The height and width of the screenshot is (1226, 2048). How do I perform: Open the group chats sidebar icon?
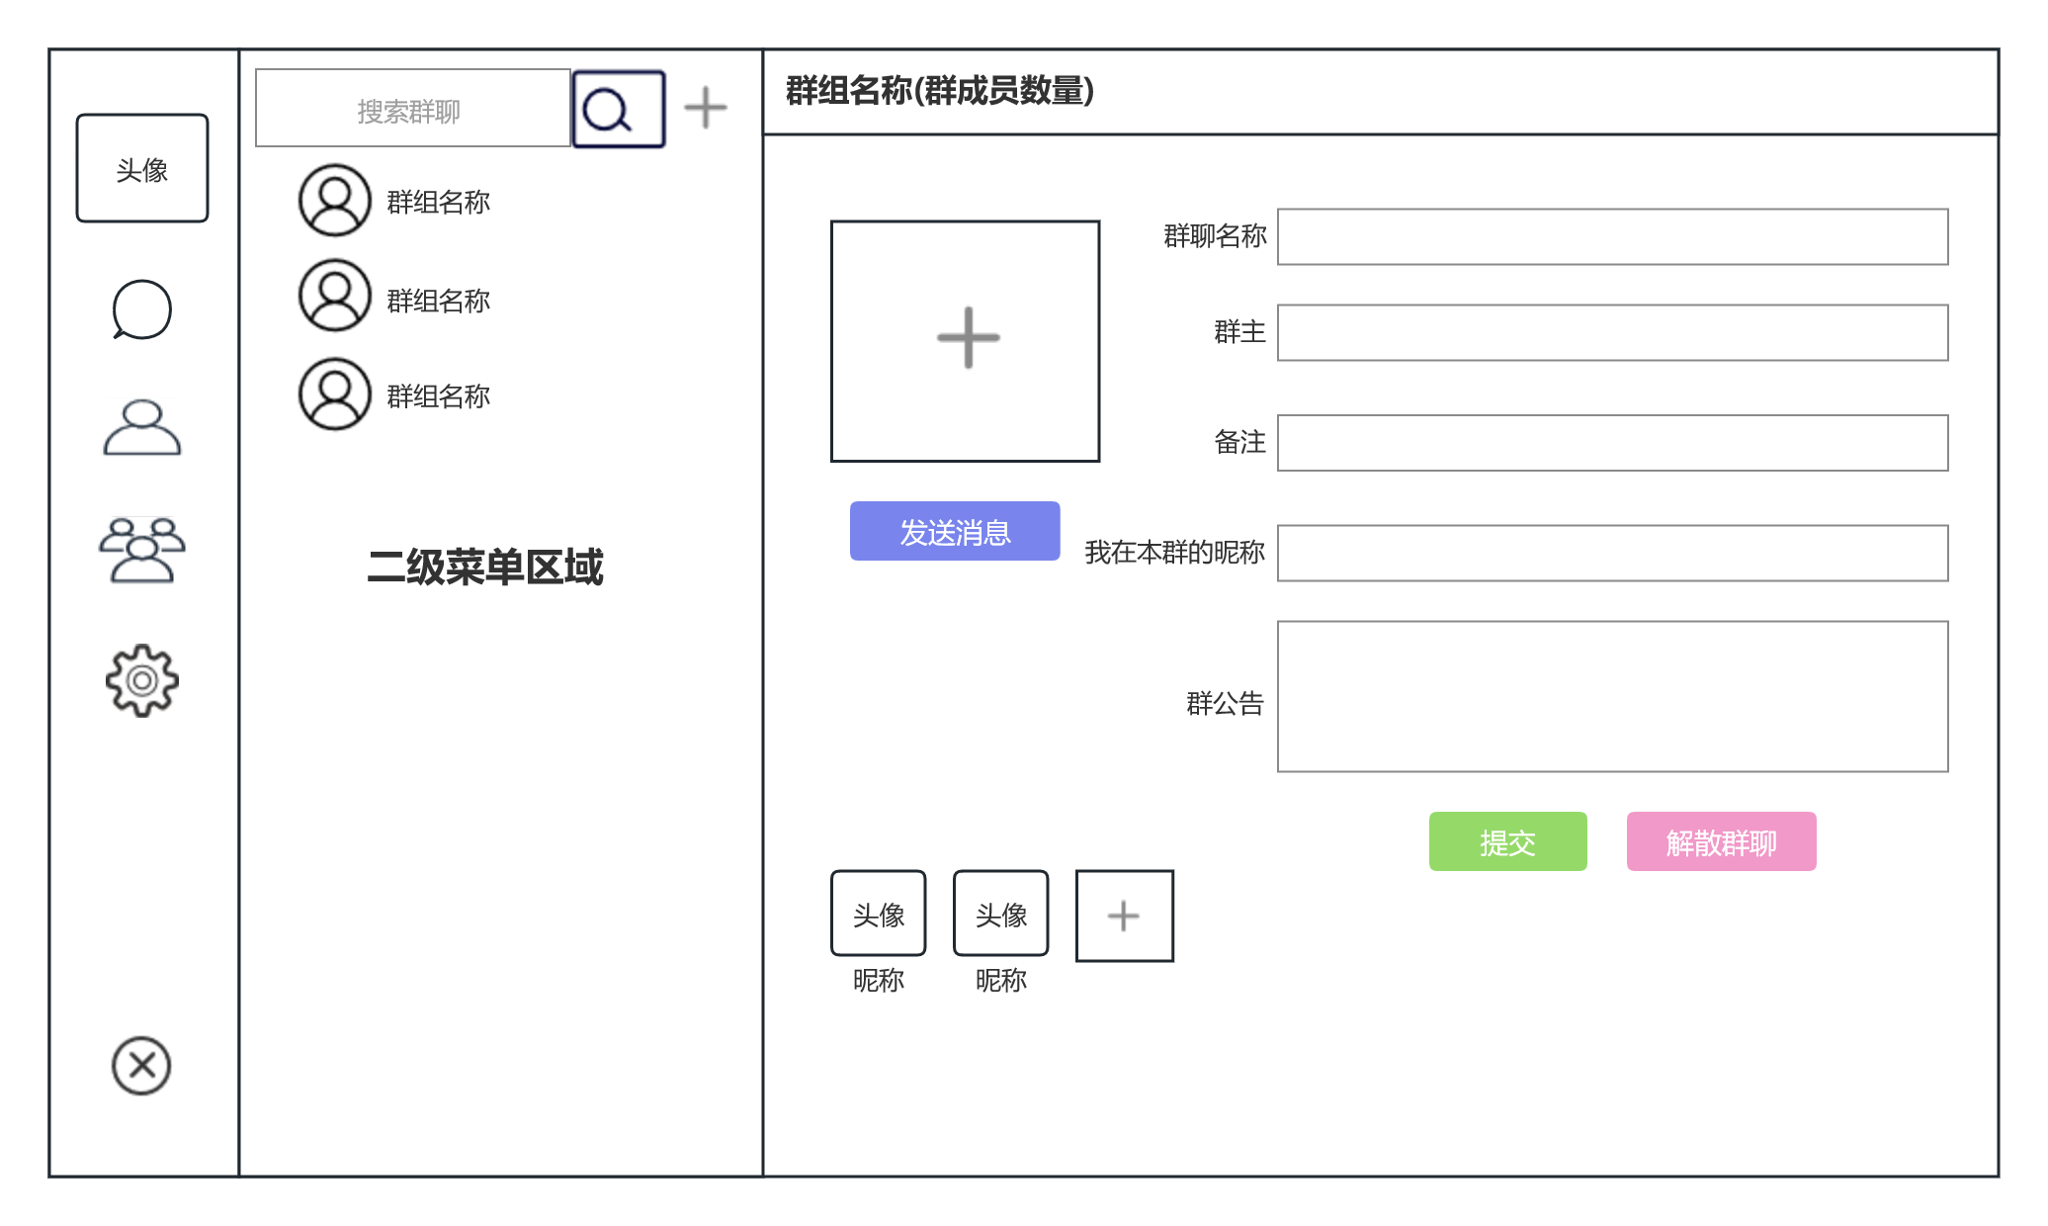pos(141,550)
